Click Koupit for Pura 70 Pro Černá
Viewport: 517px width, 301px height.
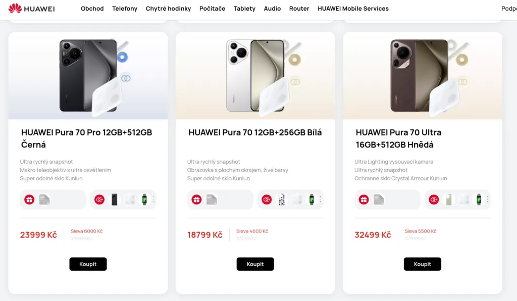point(88,264)
